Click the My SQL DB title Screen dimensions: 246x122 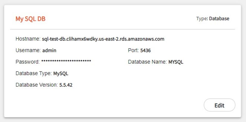point(30,19)
